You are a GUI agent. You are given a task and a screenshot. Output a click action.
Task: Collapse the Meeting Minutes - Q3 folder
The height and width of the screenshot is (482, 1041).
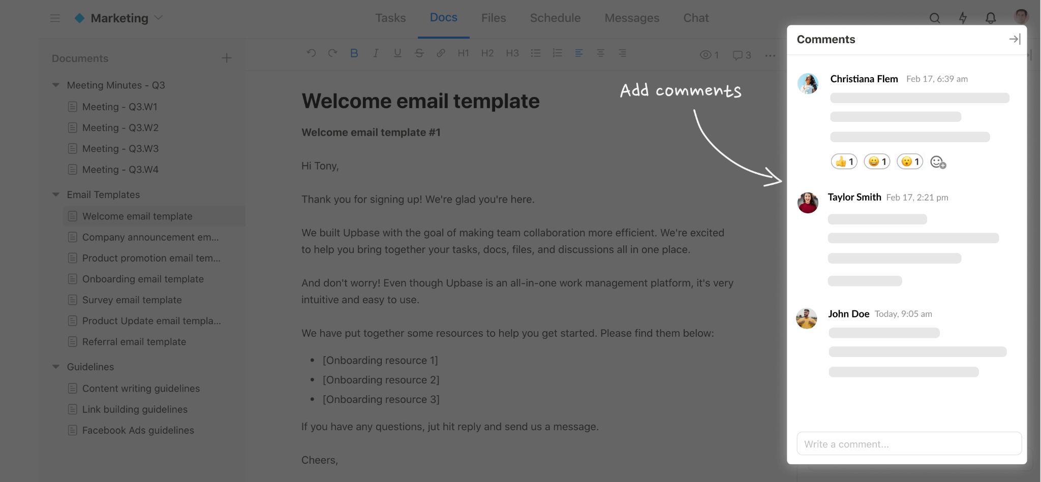tap(56, 85)
